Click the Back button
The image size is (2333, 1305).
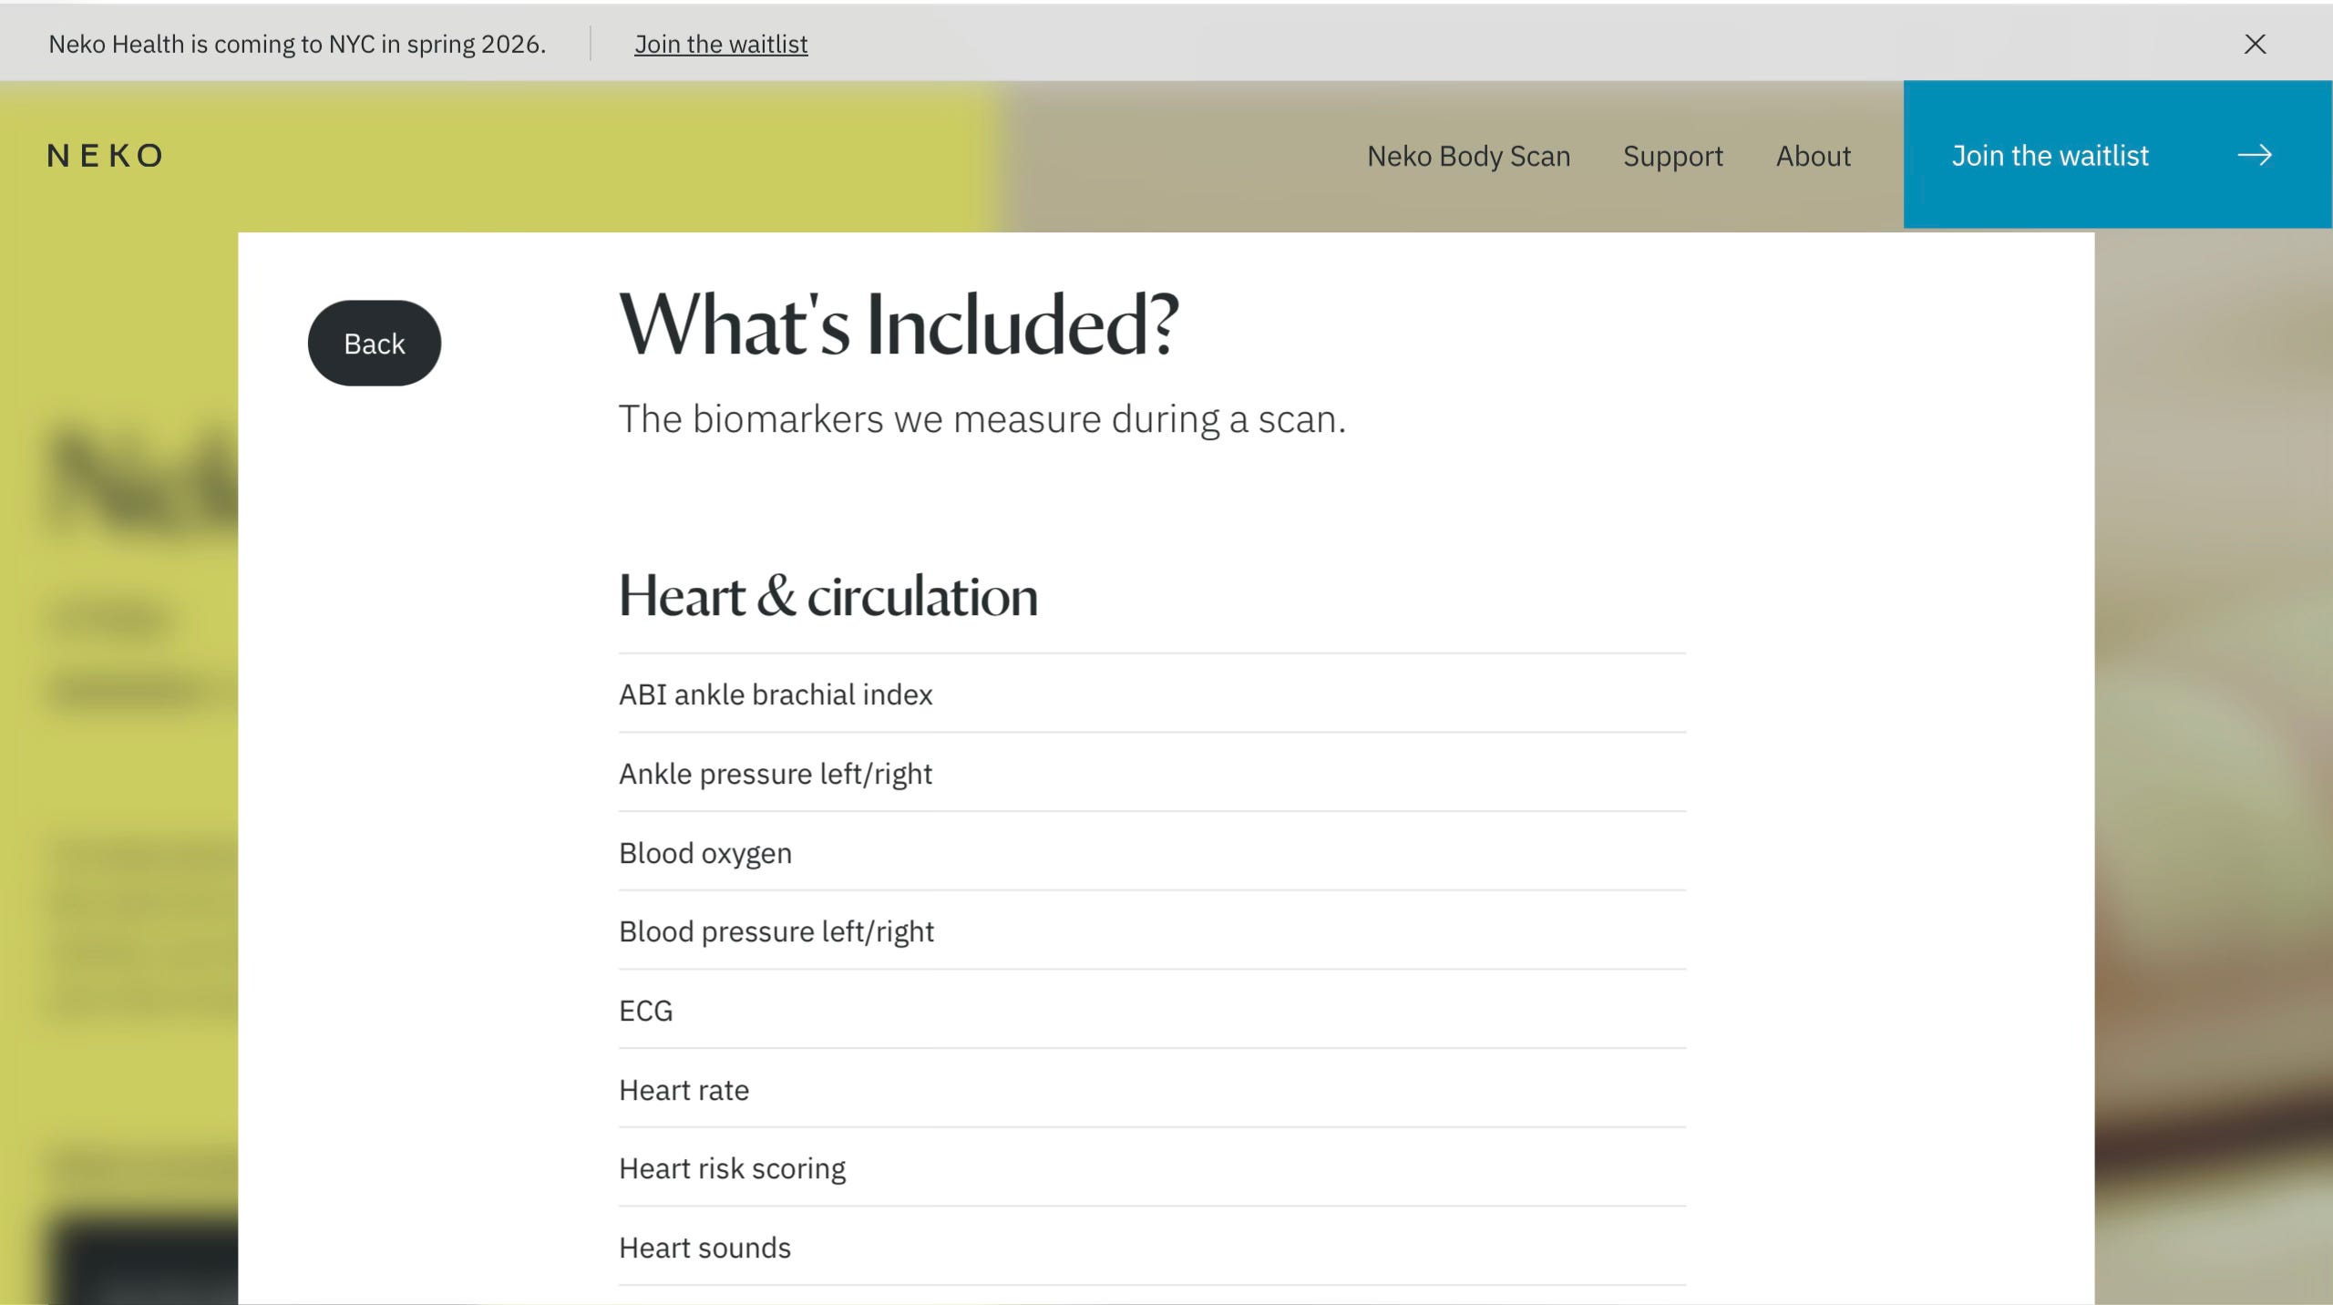pyautogui.click(x=375, y=344)
